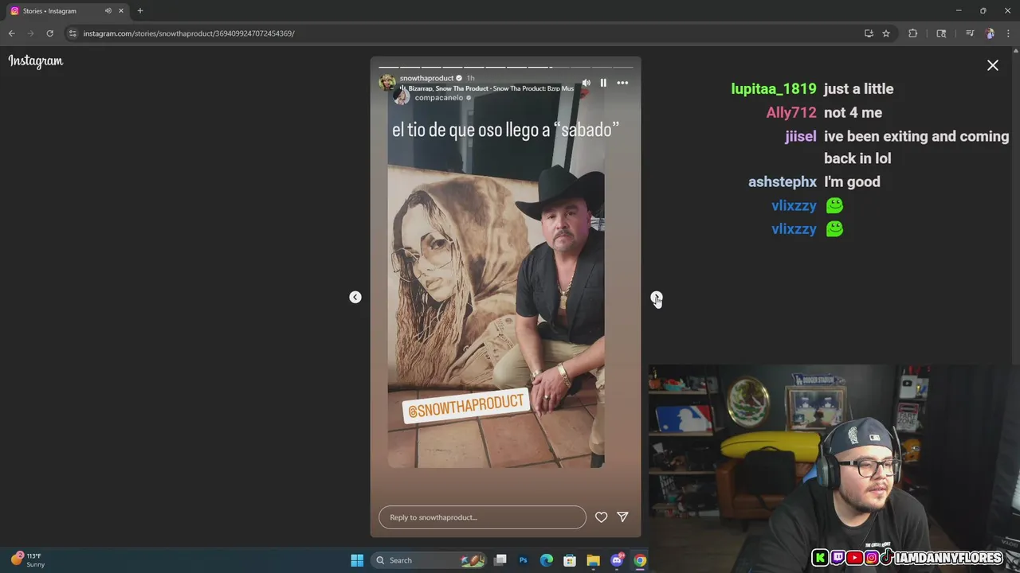Open the story more options menu
1020x573 pixels.
[622, 83]
